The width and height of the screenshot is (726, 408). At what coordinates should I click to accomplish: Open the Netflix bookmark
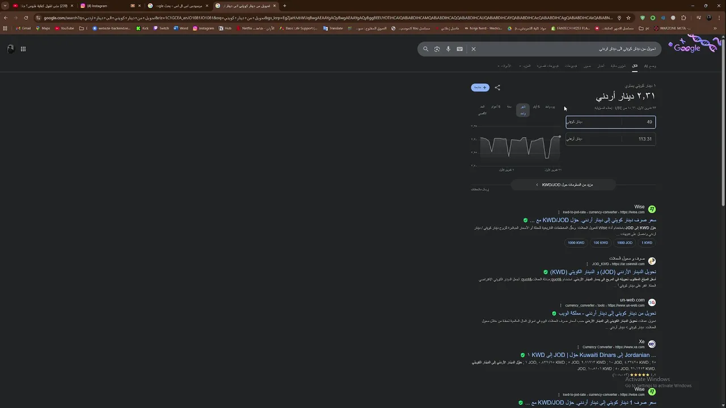[x=255, y=28]
